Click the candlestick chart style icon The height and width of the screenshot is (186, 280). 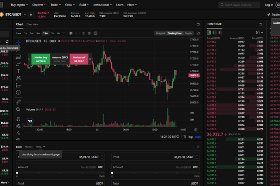tap(71, 33)
